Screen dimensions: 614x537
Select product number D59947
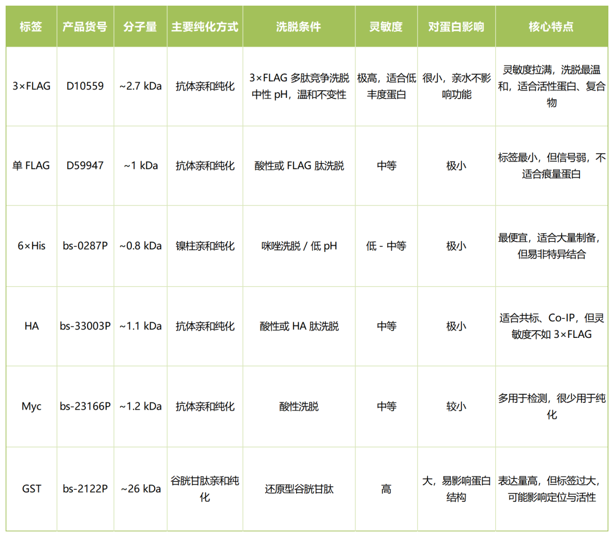(x=85, y=166)
